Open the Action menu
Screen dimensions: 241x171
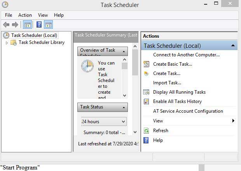[25, 15]
